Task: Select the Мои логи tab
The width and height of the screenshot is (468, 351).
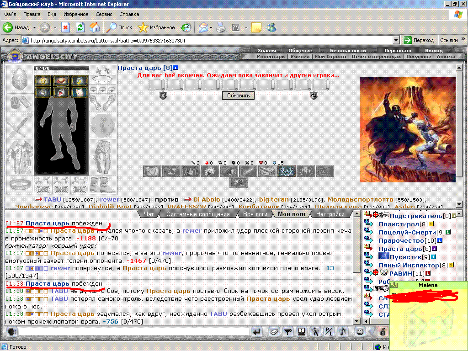Action: pyautogui.click(x=291, y=214)
